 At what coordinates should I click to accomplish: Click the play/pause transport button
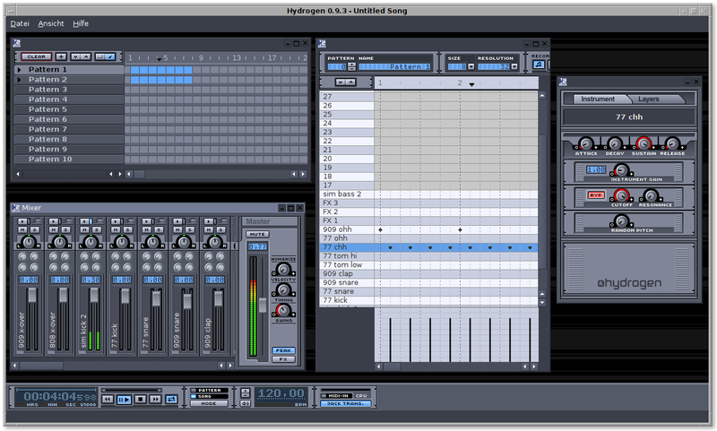click(x=124, y=399)
